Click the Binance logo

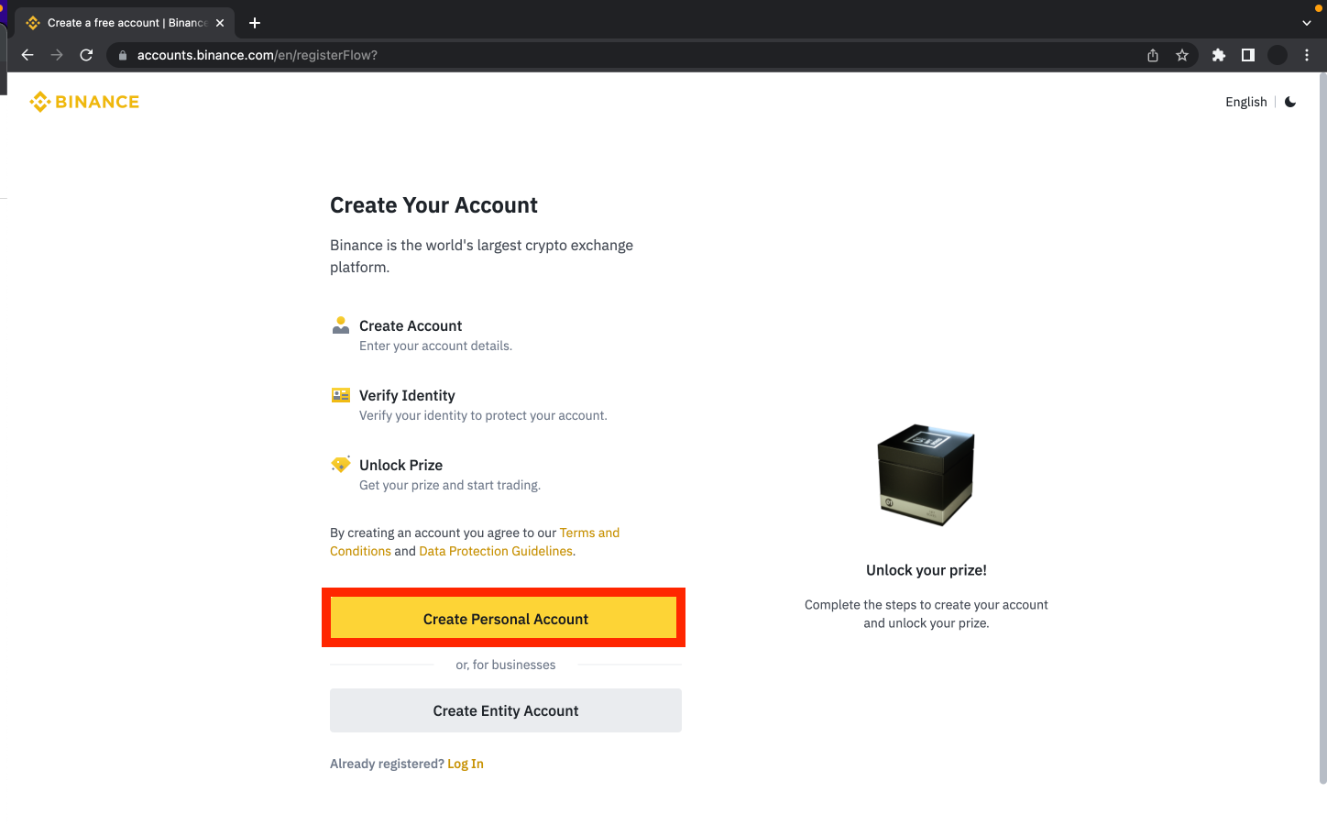point(84,102)
